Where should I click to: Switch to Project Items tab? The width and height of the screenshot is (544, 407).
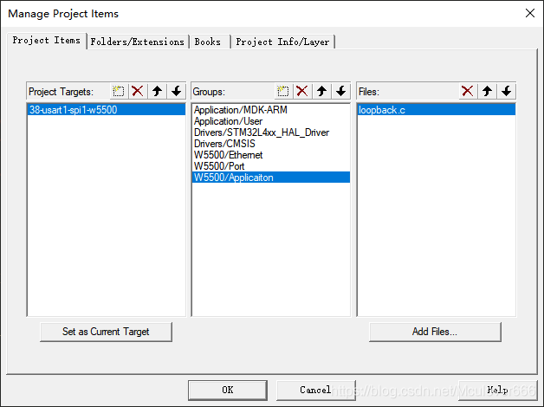[47, 41]
